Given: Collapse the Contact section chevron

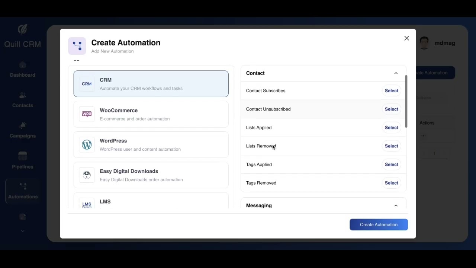Looking at the screenshot, I should point(396,73).
